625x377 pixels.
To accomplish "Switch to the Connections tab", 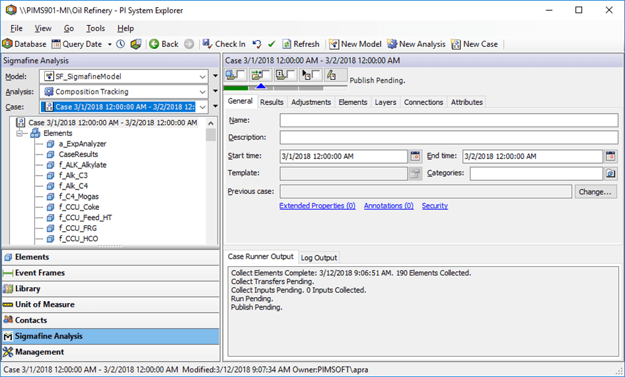I will click(423, 102).
